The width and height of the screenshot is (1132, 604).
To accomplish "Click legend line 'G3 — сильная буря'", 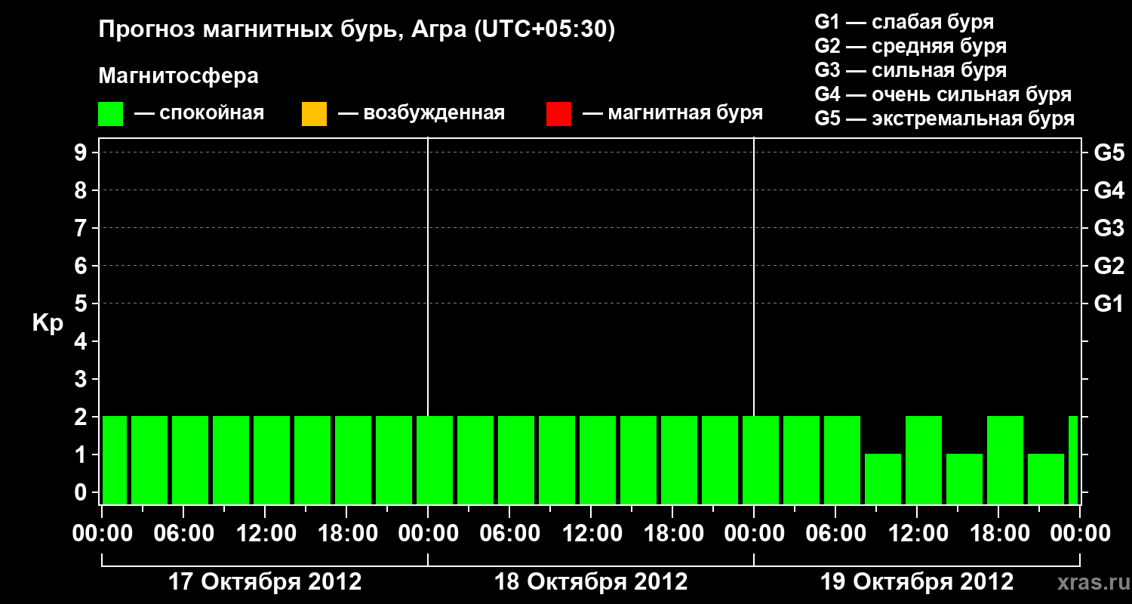I will point(910,70).
